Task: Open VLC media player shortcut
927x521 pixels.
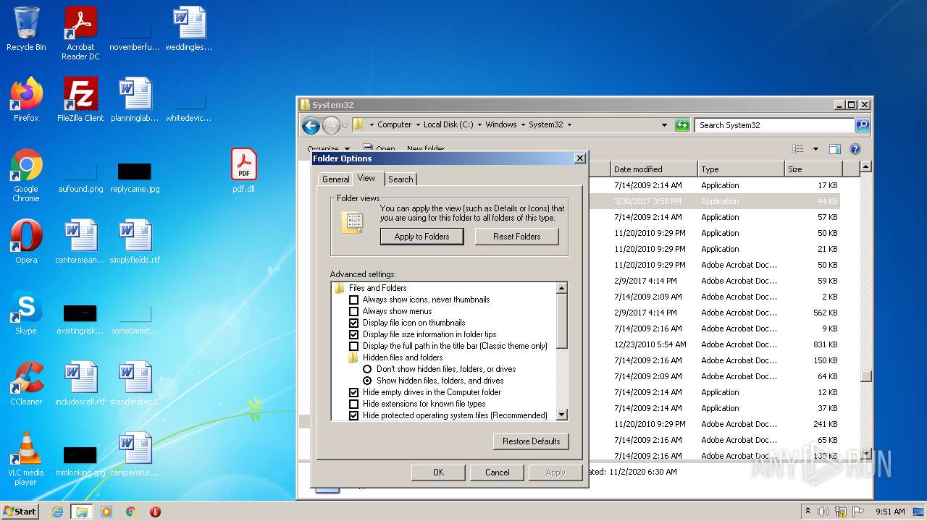Action: [x=26, y=459]
